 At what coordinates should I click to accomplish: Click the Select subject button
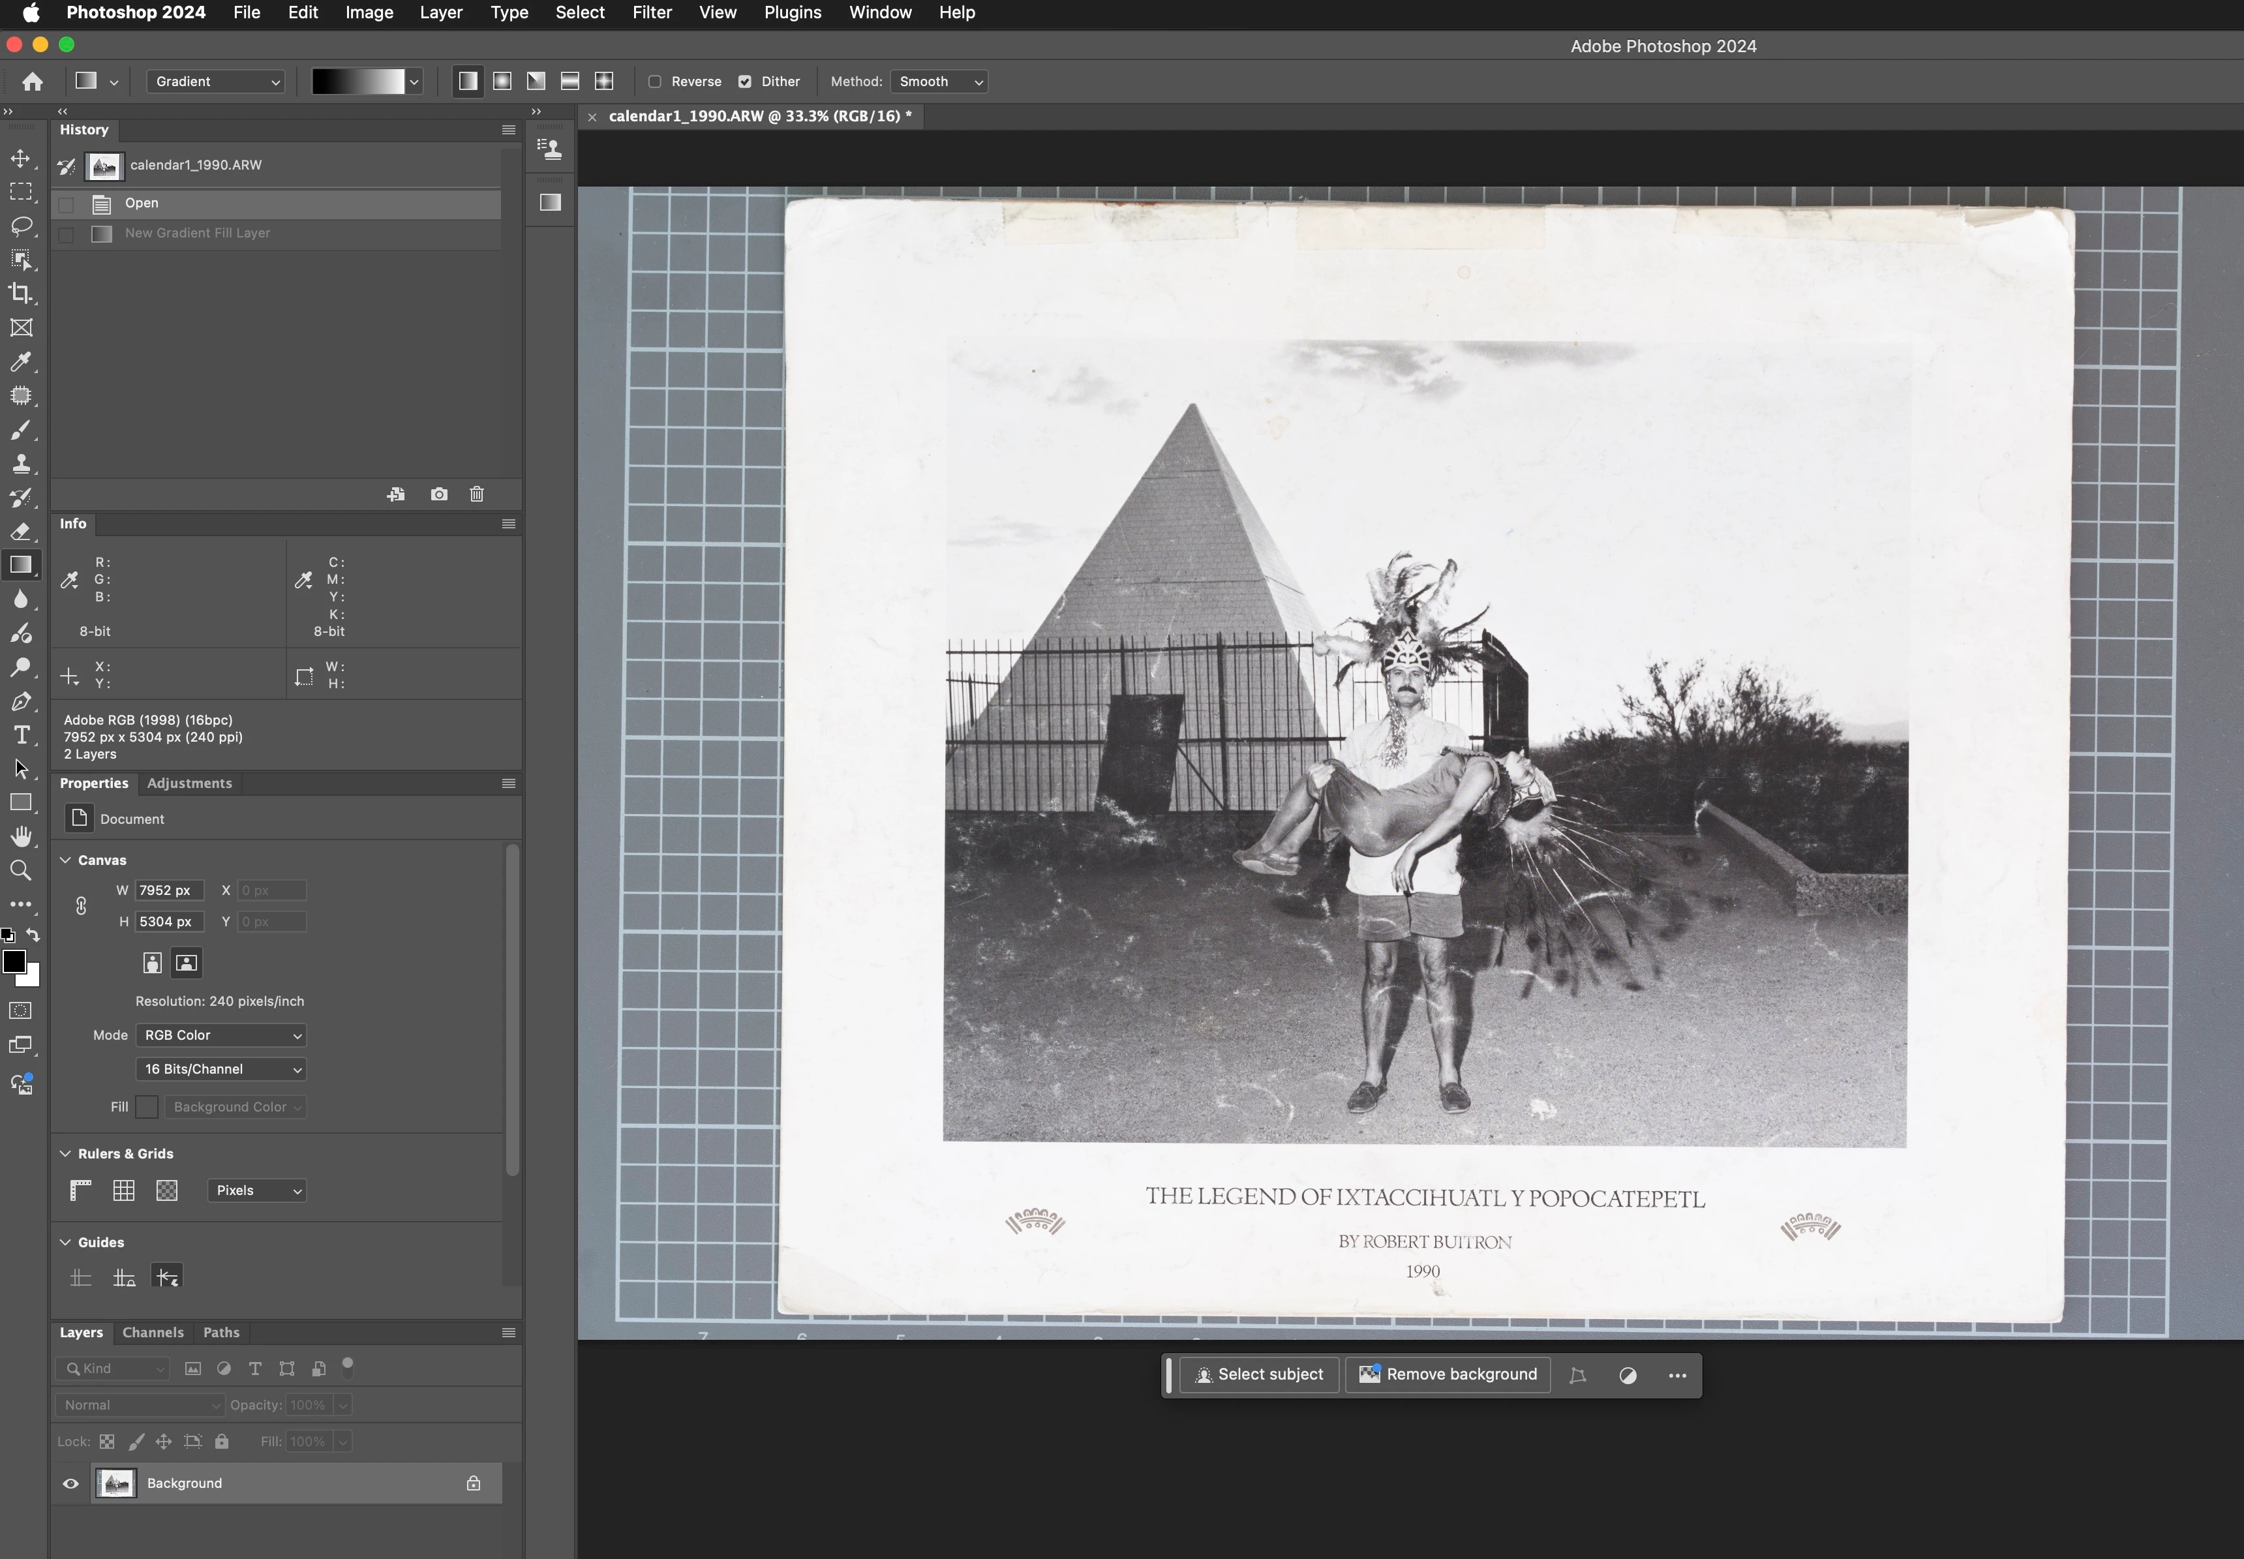click(1259, 1374)
